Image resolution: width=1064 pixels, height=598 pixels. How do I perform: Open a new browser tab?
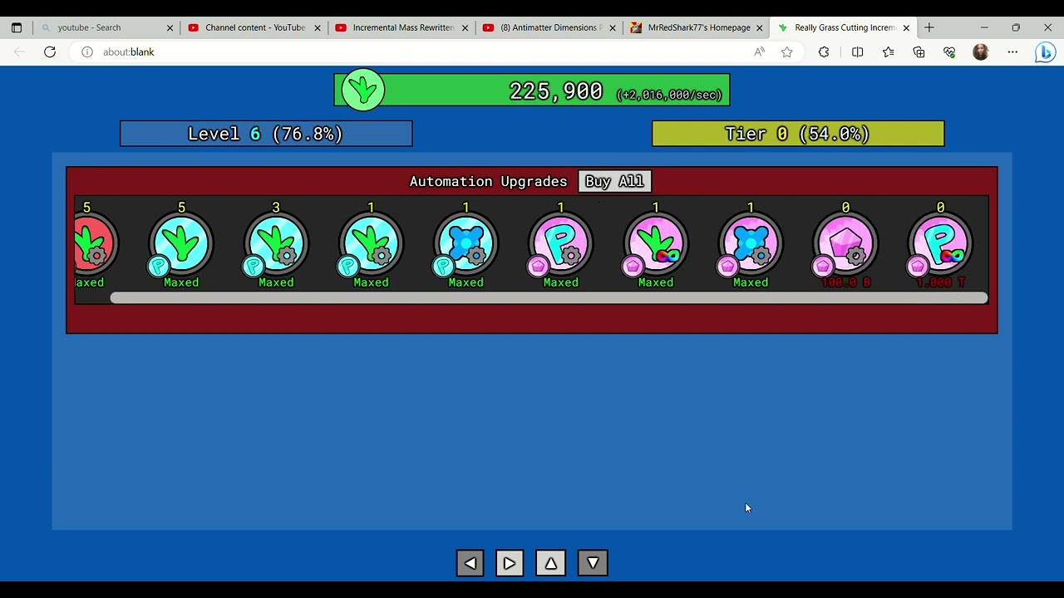click(929, 27)
